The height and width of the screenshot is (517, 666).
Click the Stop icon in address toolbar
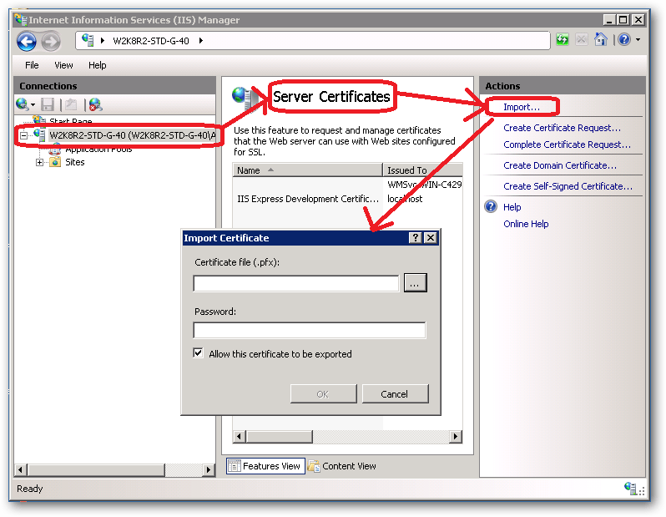582,40
